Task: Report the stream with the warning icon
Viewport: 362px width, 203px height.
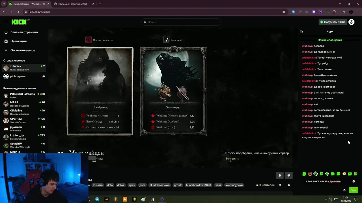Action: 289,185
